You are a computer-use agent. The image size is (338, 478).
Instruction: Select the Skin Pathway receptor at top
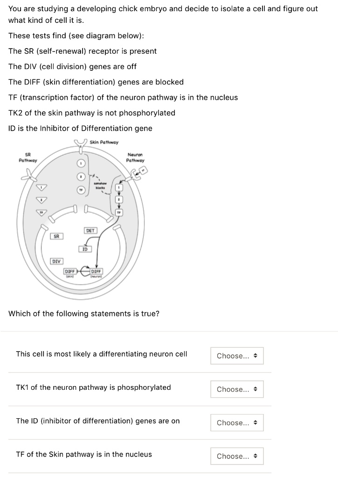pyautogui.click(x=80, y=146)
